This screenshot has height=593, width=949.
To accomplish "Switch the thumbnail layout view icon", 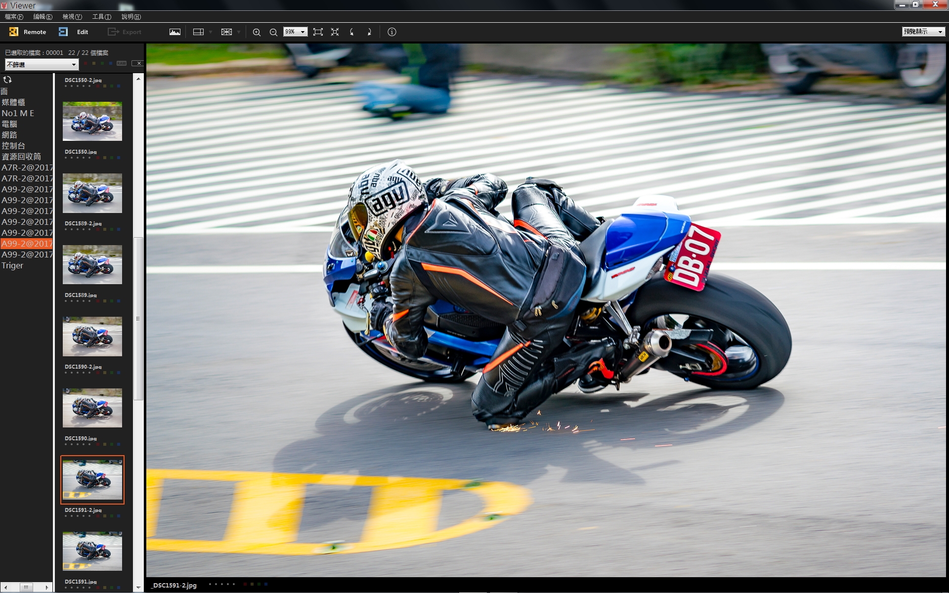I will pos(198,32).
